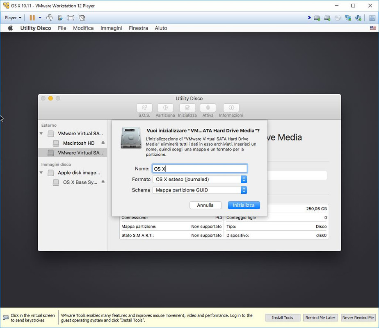Screen dimensions: 379x328
Task: Open the Player menu dropdown
Action: tap(13, 18)
